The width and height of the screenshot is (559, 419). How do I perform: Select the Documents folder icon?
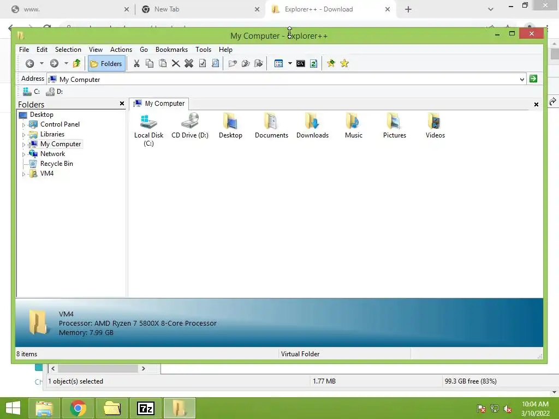271,126
